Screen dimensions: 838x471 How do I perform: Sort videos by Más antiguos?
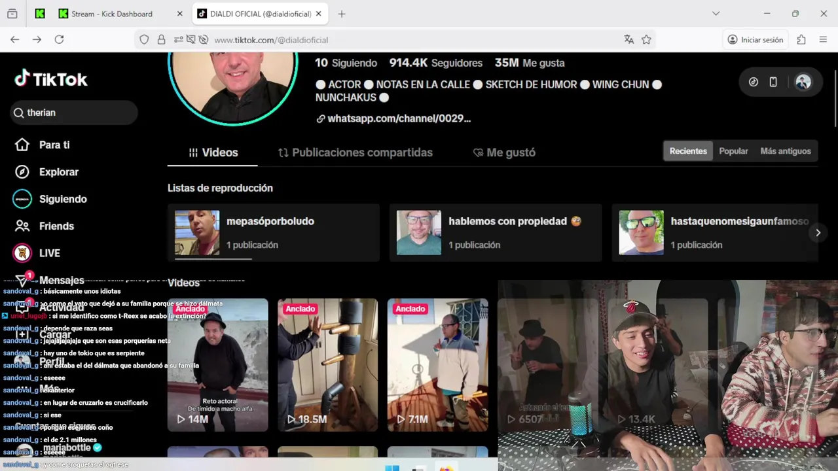(786, 151)
